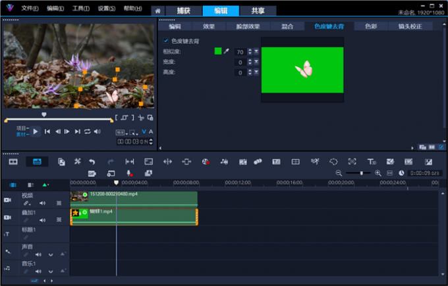Switch to storyboard view
Image resolution: width=448 pixels, height=286 pixels.
(13, 162)
